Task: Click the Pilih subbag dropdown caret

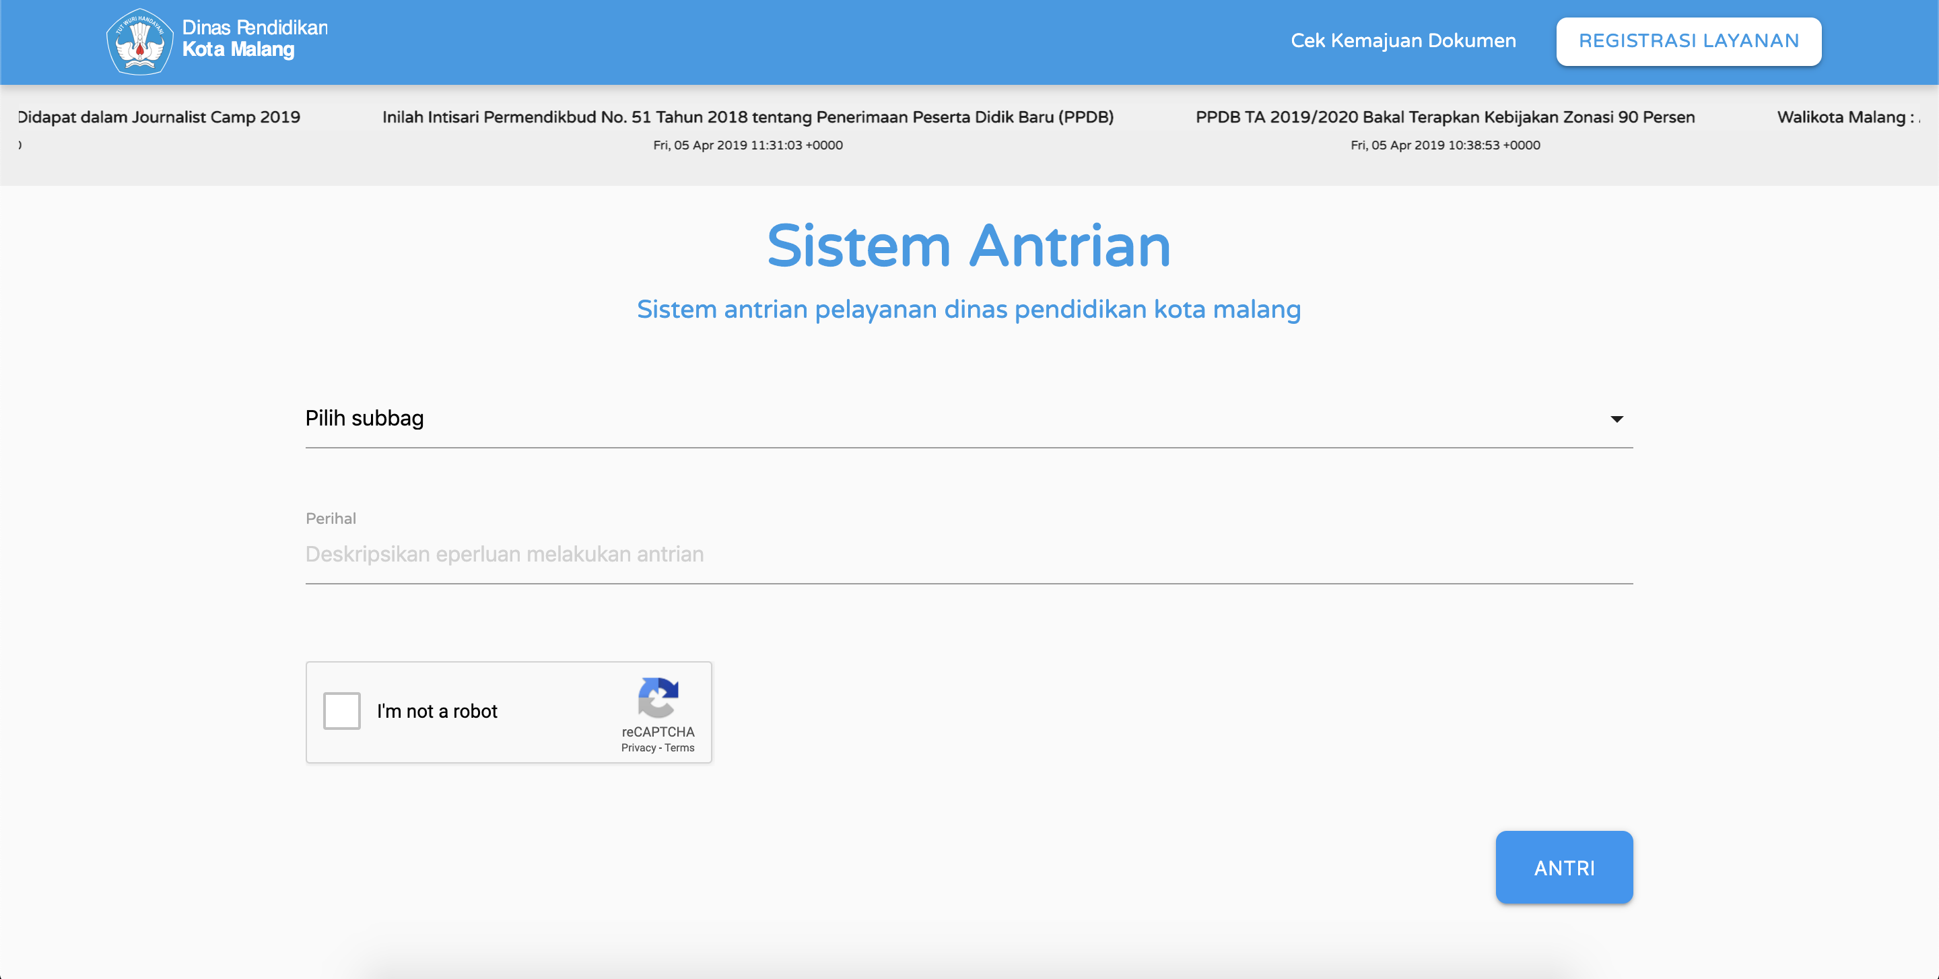Action: (1617, 419)
